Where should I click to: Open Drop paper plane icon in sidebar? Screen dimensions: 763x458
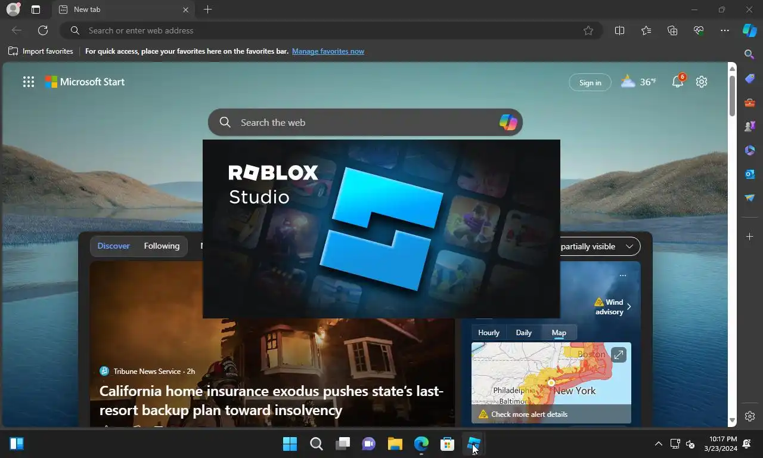(x=750, y=198)
